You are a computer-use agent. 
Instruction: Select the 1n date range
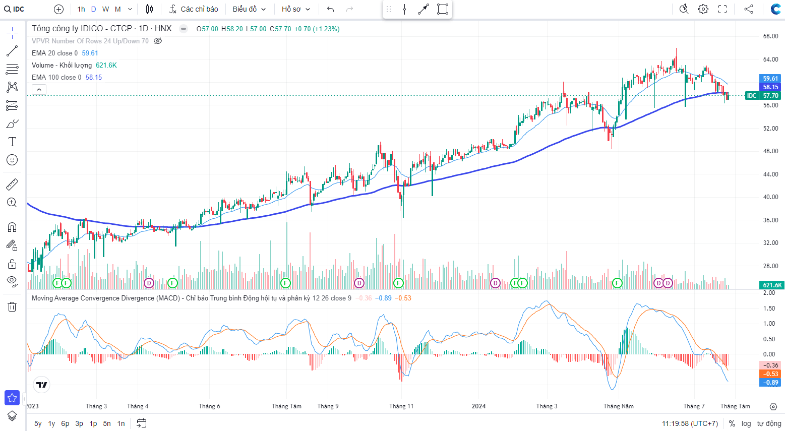click(121, 423)
